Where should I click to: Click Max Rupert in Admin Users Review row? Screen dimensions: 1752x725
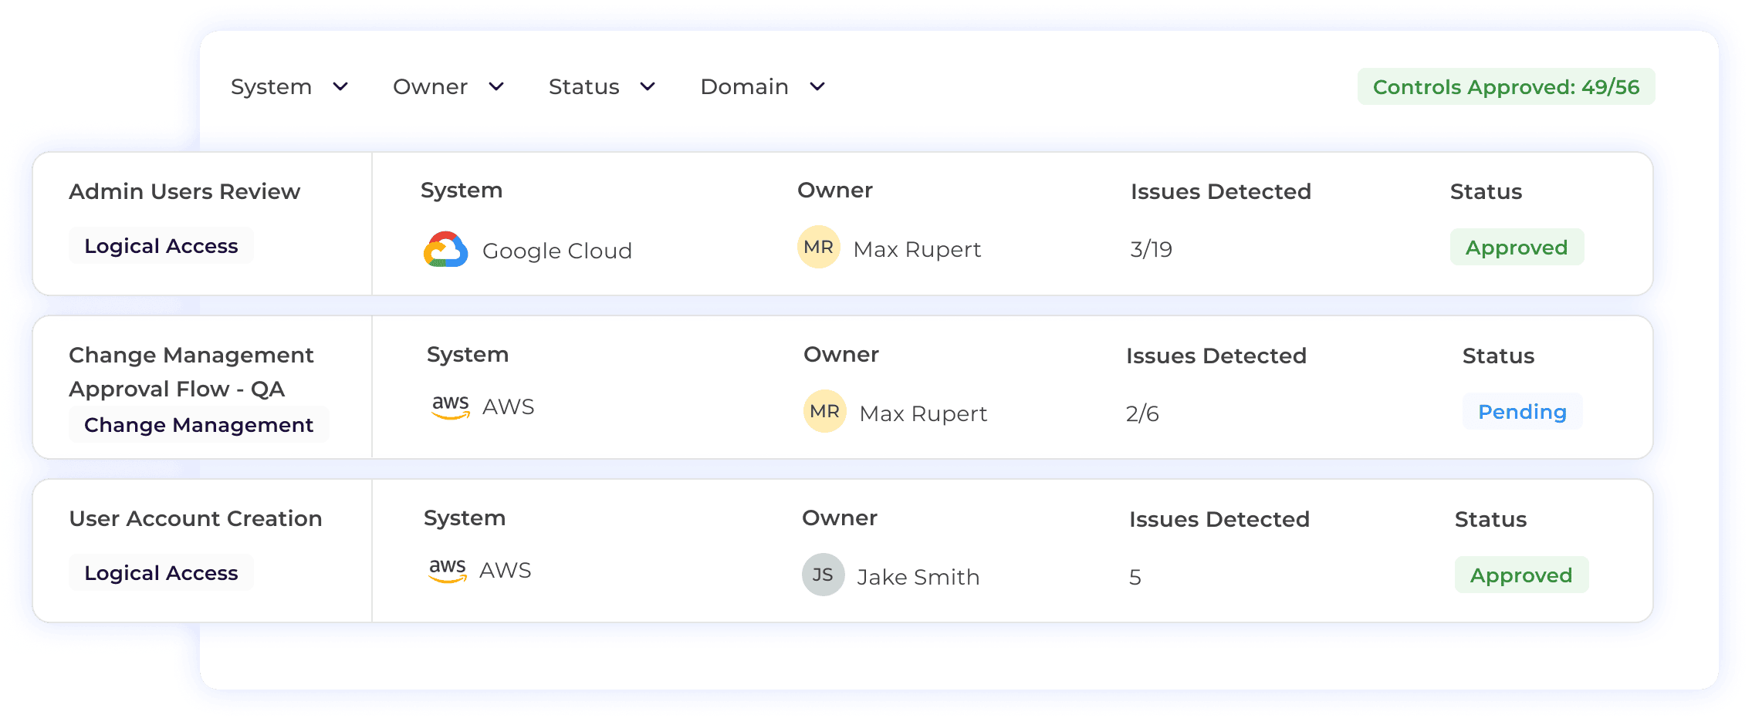tap(917, 249)
